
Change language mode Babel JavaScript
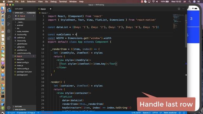tap(170, 113)
